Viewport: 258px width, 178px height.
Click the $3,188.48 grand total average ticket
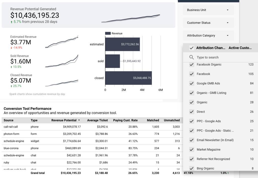coord(101,173)
